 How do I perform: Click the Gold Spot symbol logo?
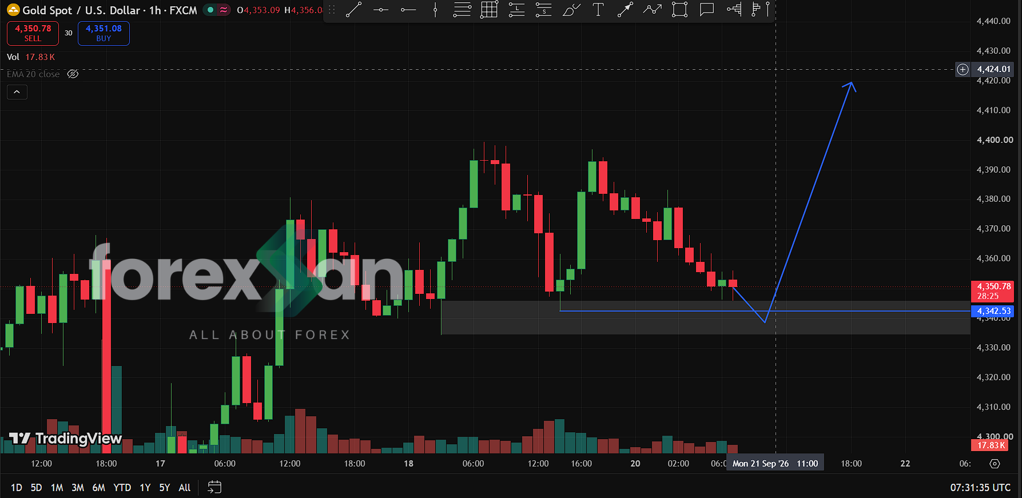pos(13,10)
